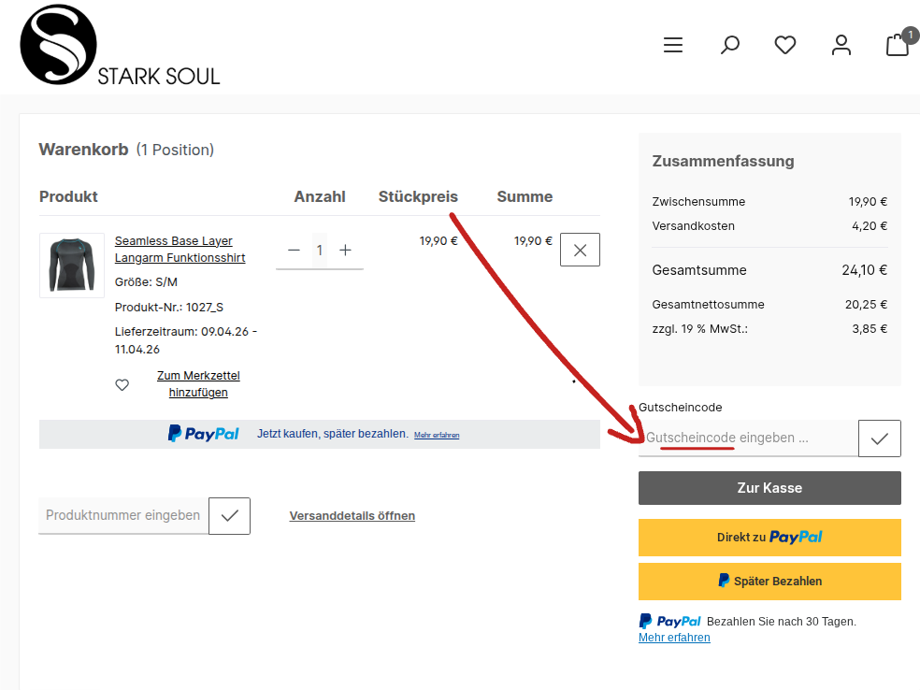Confirm product number with checkmark button
The image size is (920, 690).
point(229,516)
